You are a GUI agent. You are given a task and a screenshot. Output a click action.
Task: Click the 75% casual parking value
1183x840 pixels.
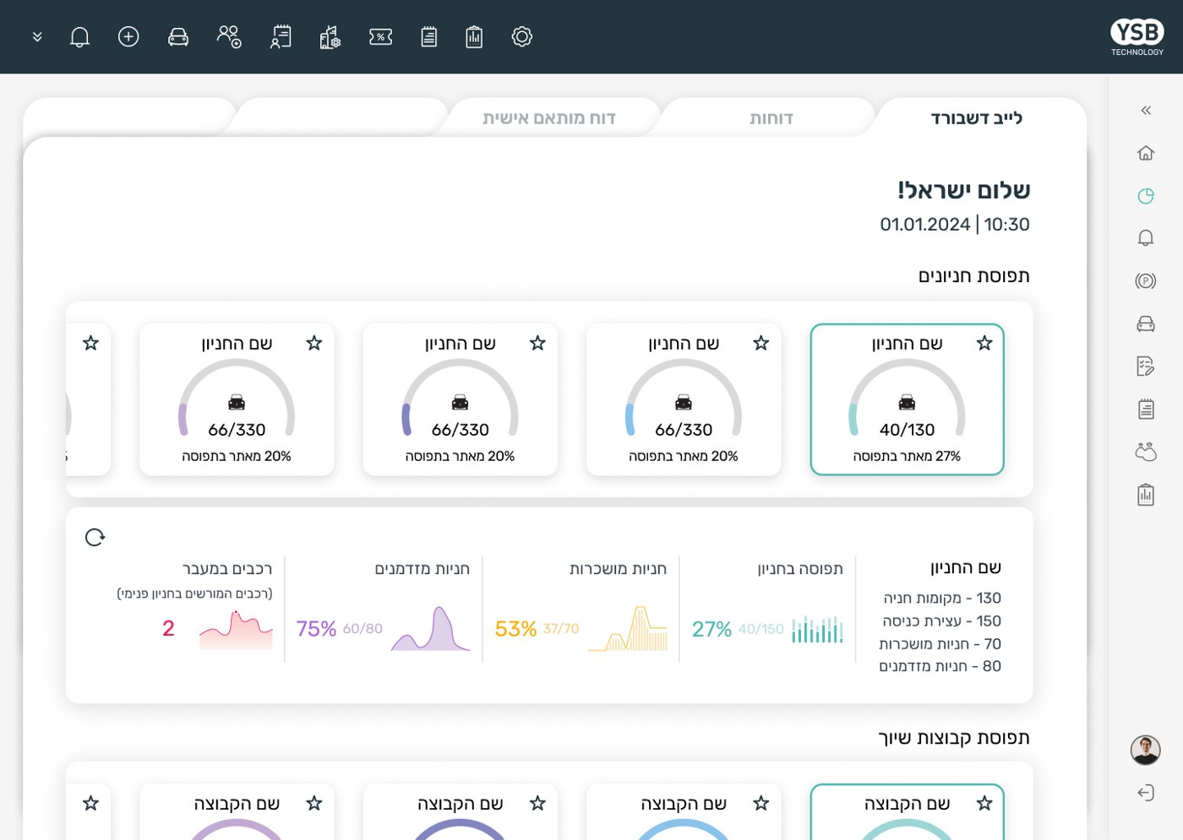point(316,629)
